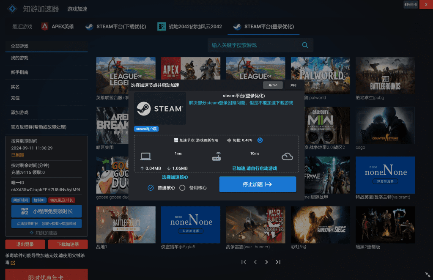
Task: Select the STEAM平台(登录优化) tab
Action: coord(263,27)
